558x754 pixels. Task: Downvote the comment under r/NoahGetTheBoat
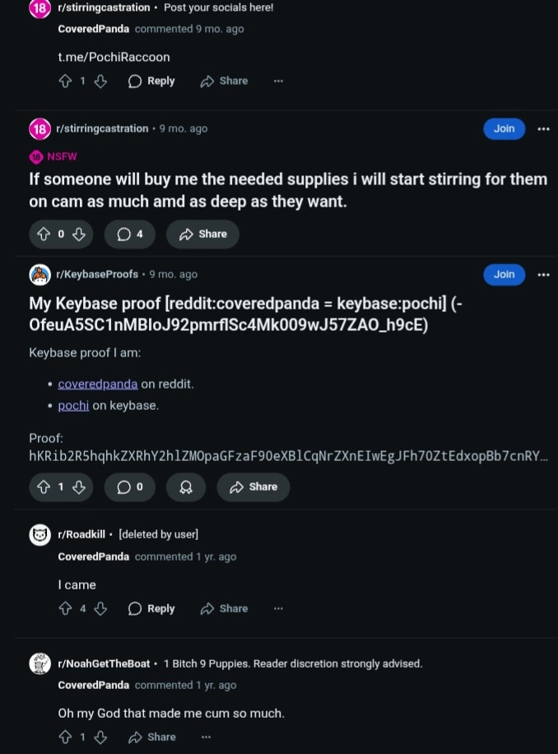point(100,737)
